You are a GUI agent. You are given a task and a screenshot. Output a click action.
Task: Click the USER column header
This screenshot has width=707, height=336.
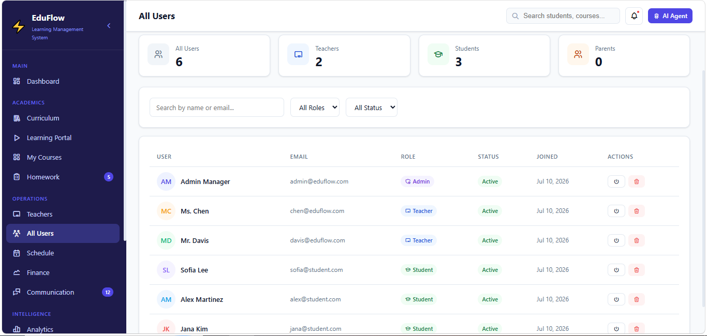pos(164,157)
